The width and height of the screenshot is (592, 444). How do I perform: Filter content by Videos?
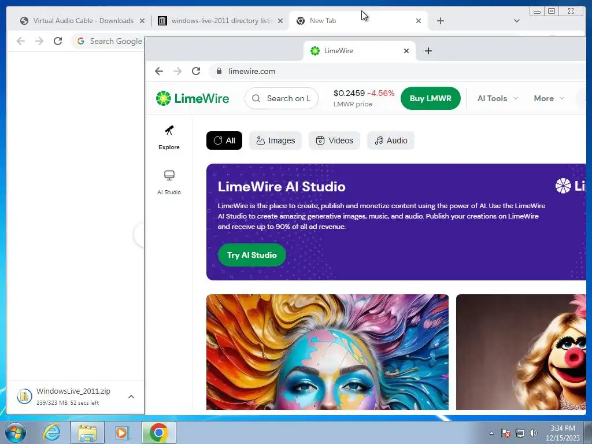click(x=334, y=140)
